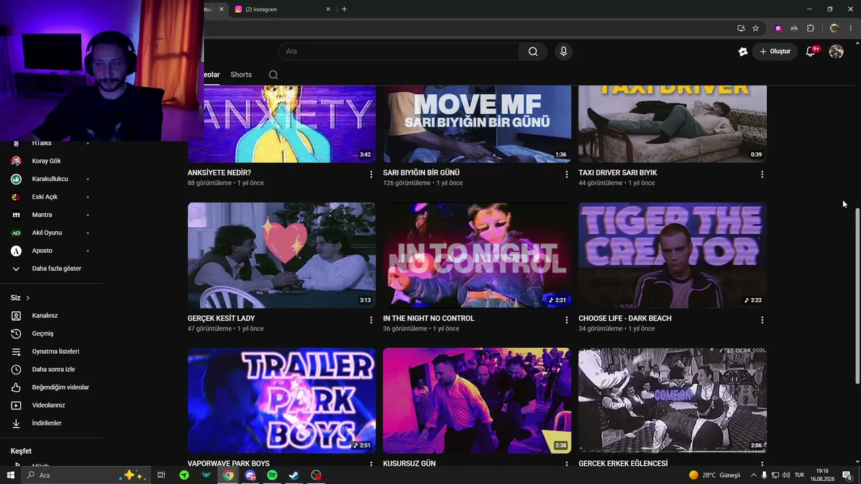
Task: Open the notifications bell
Action: pyautogui.click(x=811, y=51)
